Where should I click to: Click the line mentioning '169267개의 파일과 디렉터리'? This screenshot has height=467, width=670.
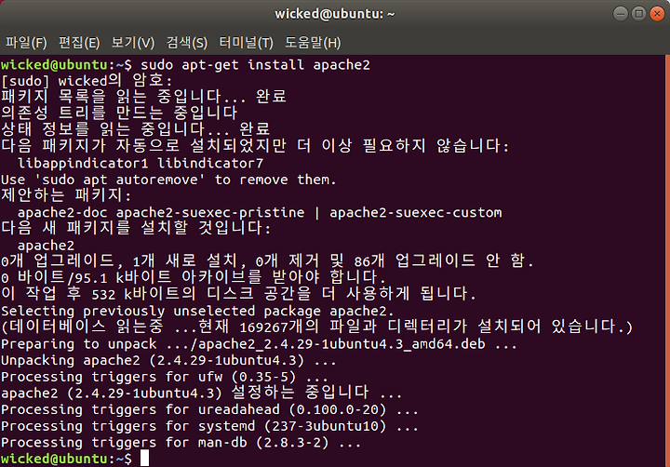click(x=317, y=327)
